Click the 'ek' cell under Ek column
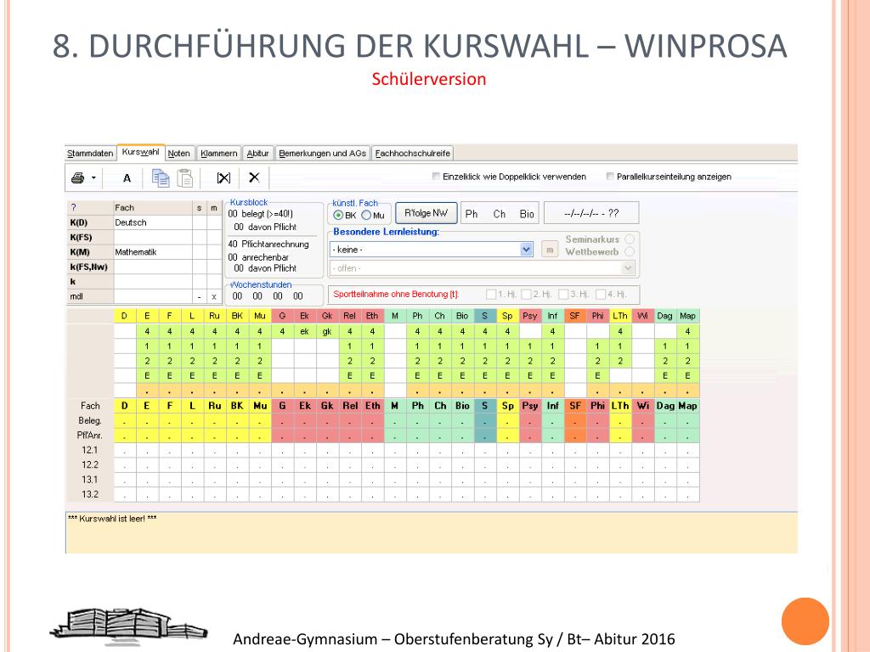Viewport: 870px width, 652px height. [305, 332]
